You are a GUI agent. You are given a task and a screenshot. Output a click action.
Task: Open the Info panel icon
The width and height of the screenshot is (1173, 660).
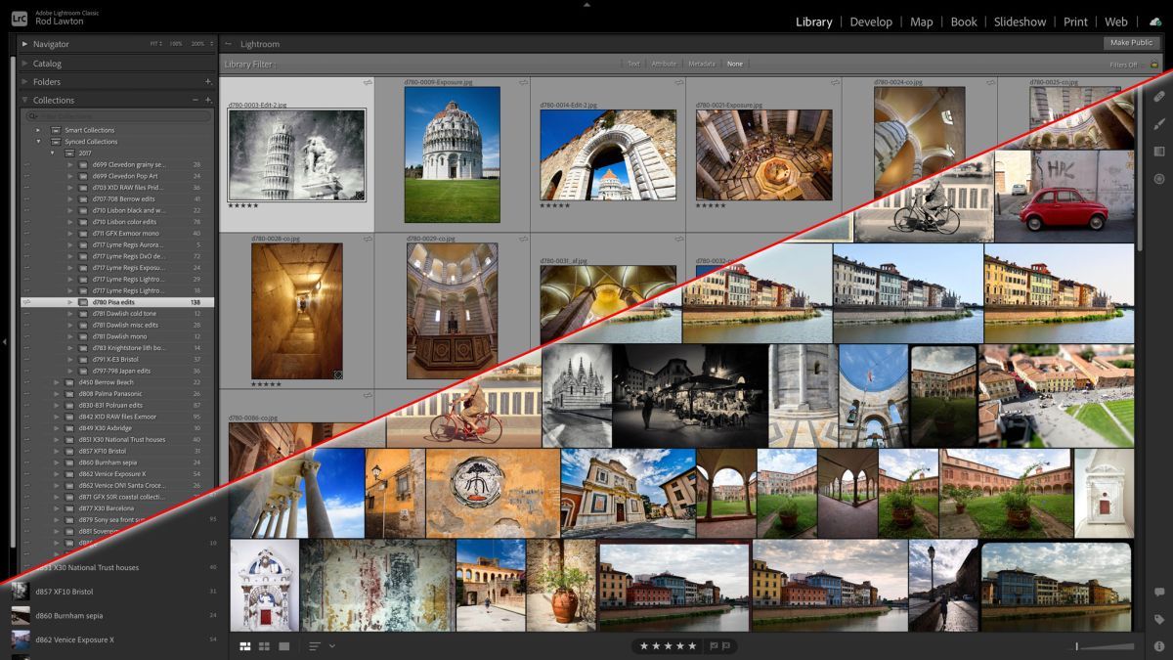(x=1159, y=645)
